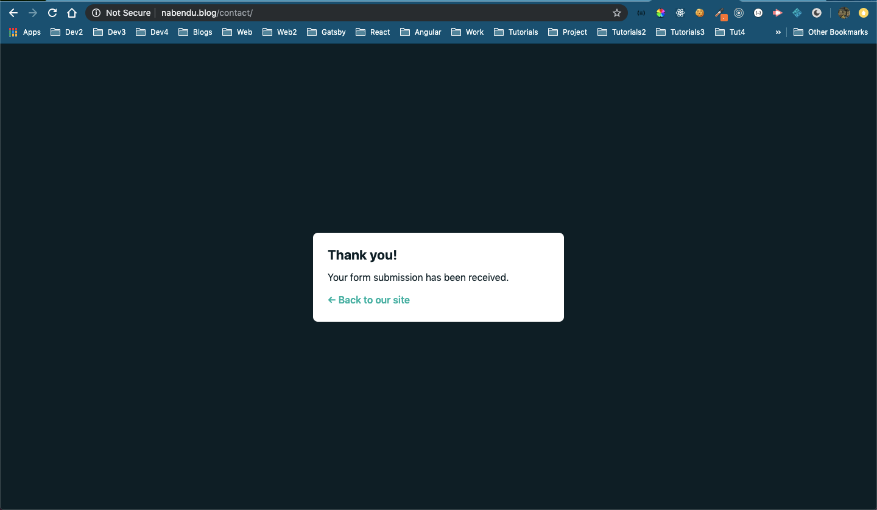Reload the contact page
Viewport: 877px width, 510px height.
[x=52, y=13]
